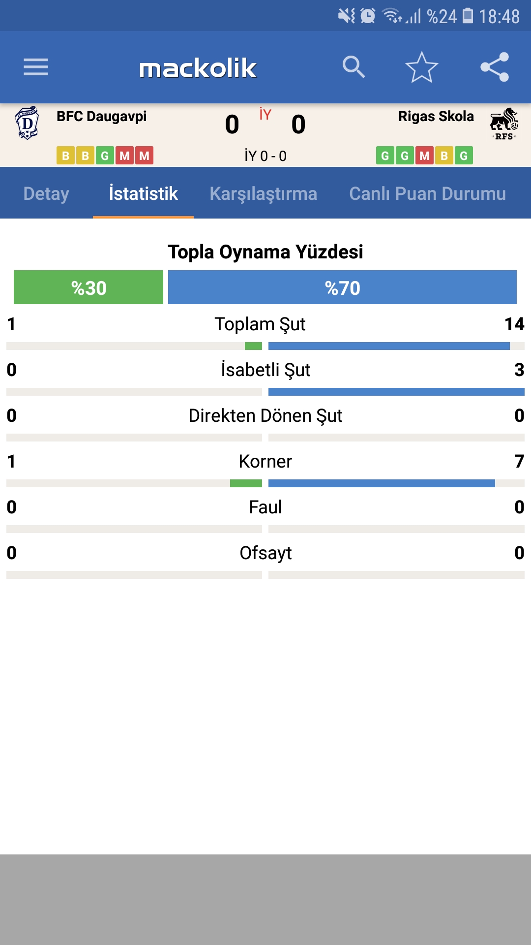The width and height of the screenshot is (531, 945).
Task: Tap the blue %70 possession bar
Action: point(342,287)
